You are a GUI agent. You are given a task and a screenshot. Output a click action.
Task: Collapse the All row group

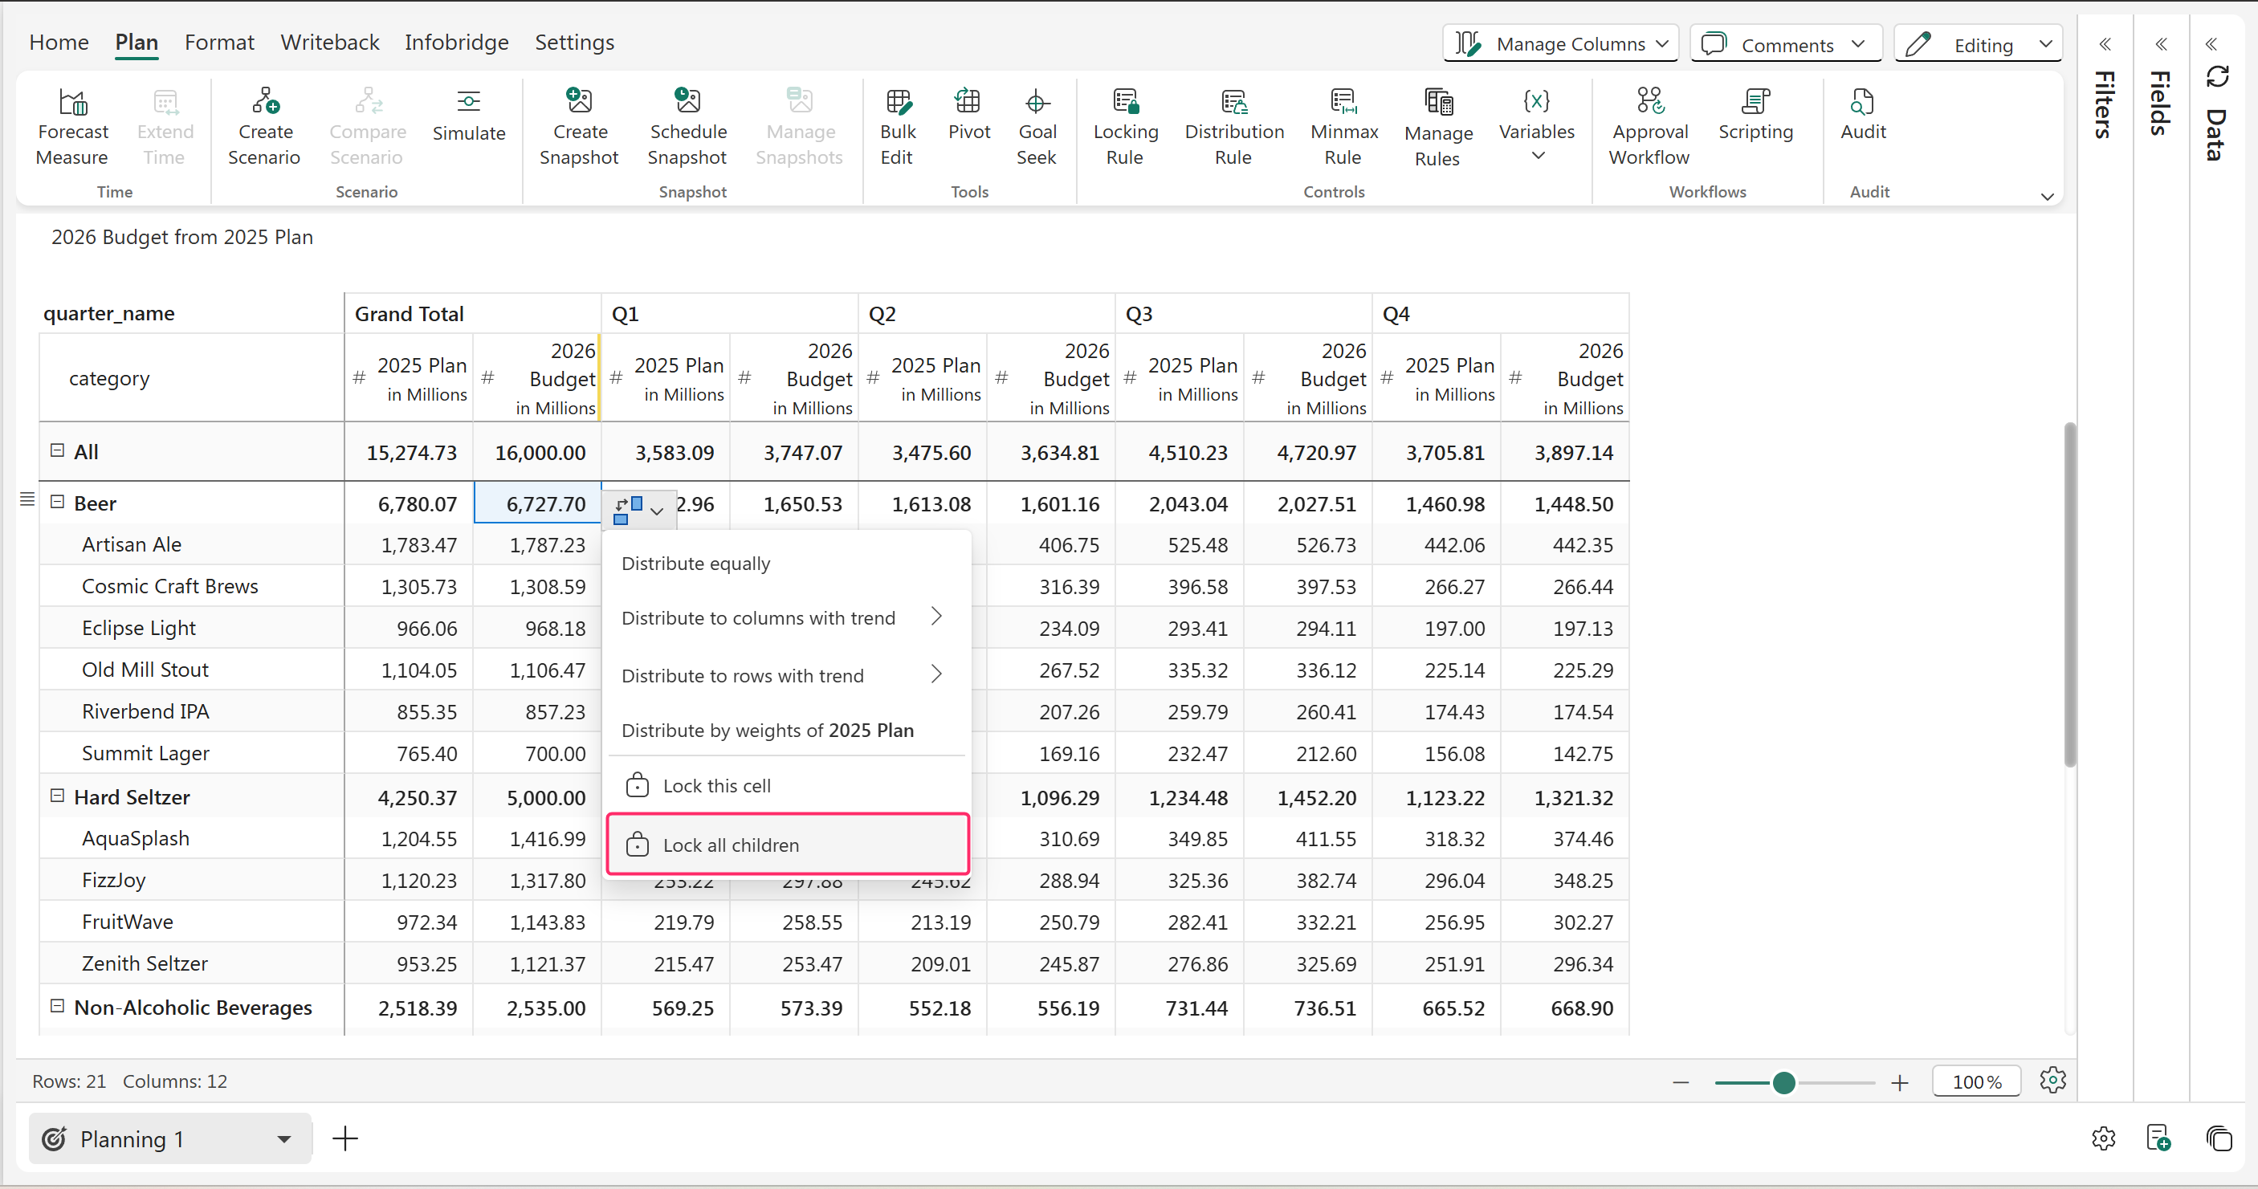tap(58, 450)
